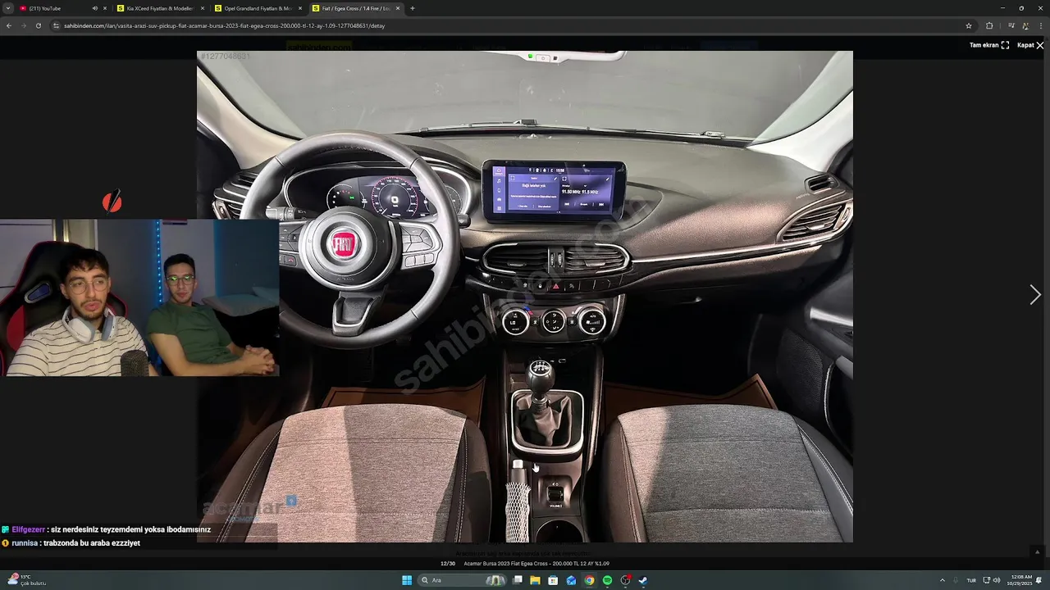Click the 12/30 photo counter

coord(448,564)
